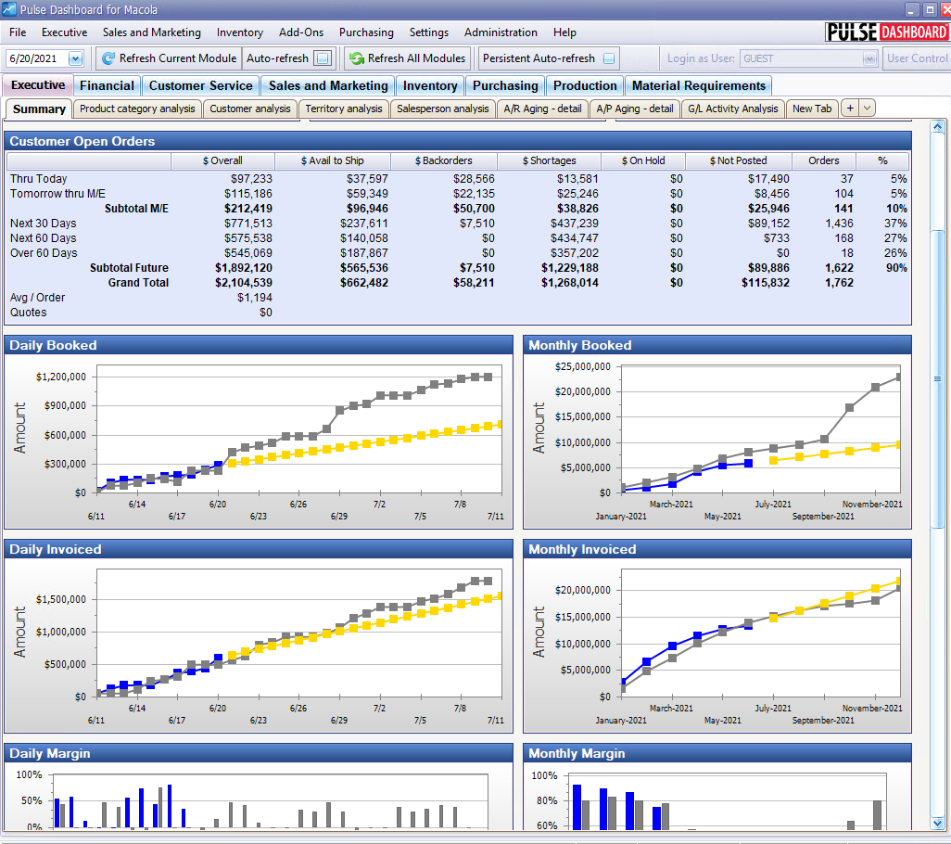Open the Sales and Marketing menu

(151, 32)
